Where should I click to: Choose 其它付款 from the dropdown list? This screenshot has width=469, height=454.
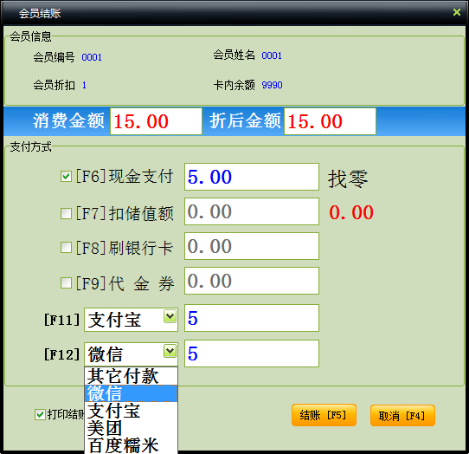coord(131,376)
